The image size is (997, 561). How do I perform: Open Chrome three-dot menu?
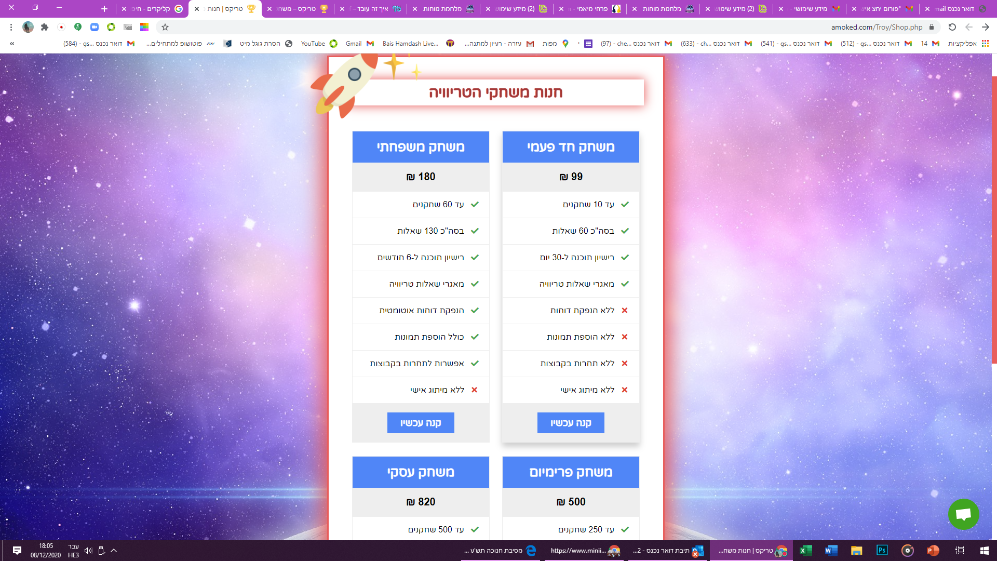click(11, 27)
